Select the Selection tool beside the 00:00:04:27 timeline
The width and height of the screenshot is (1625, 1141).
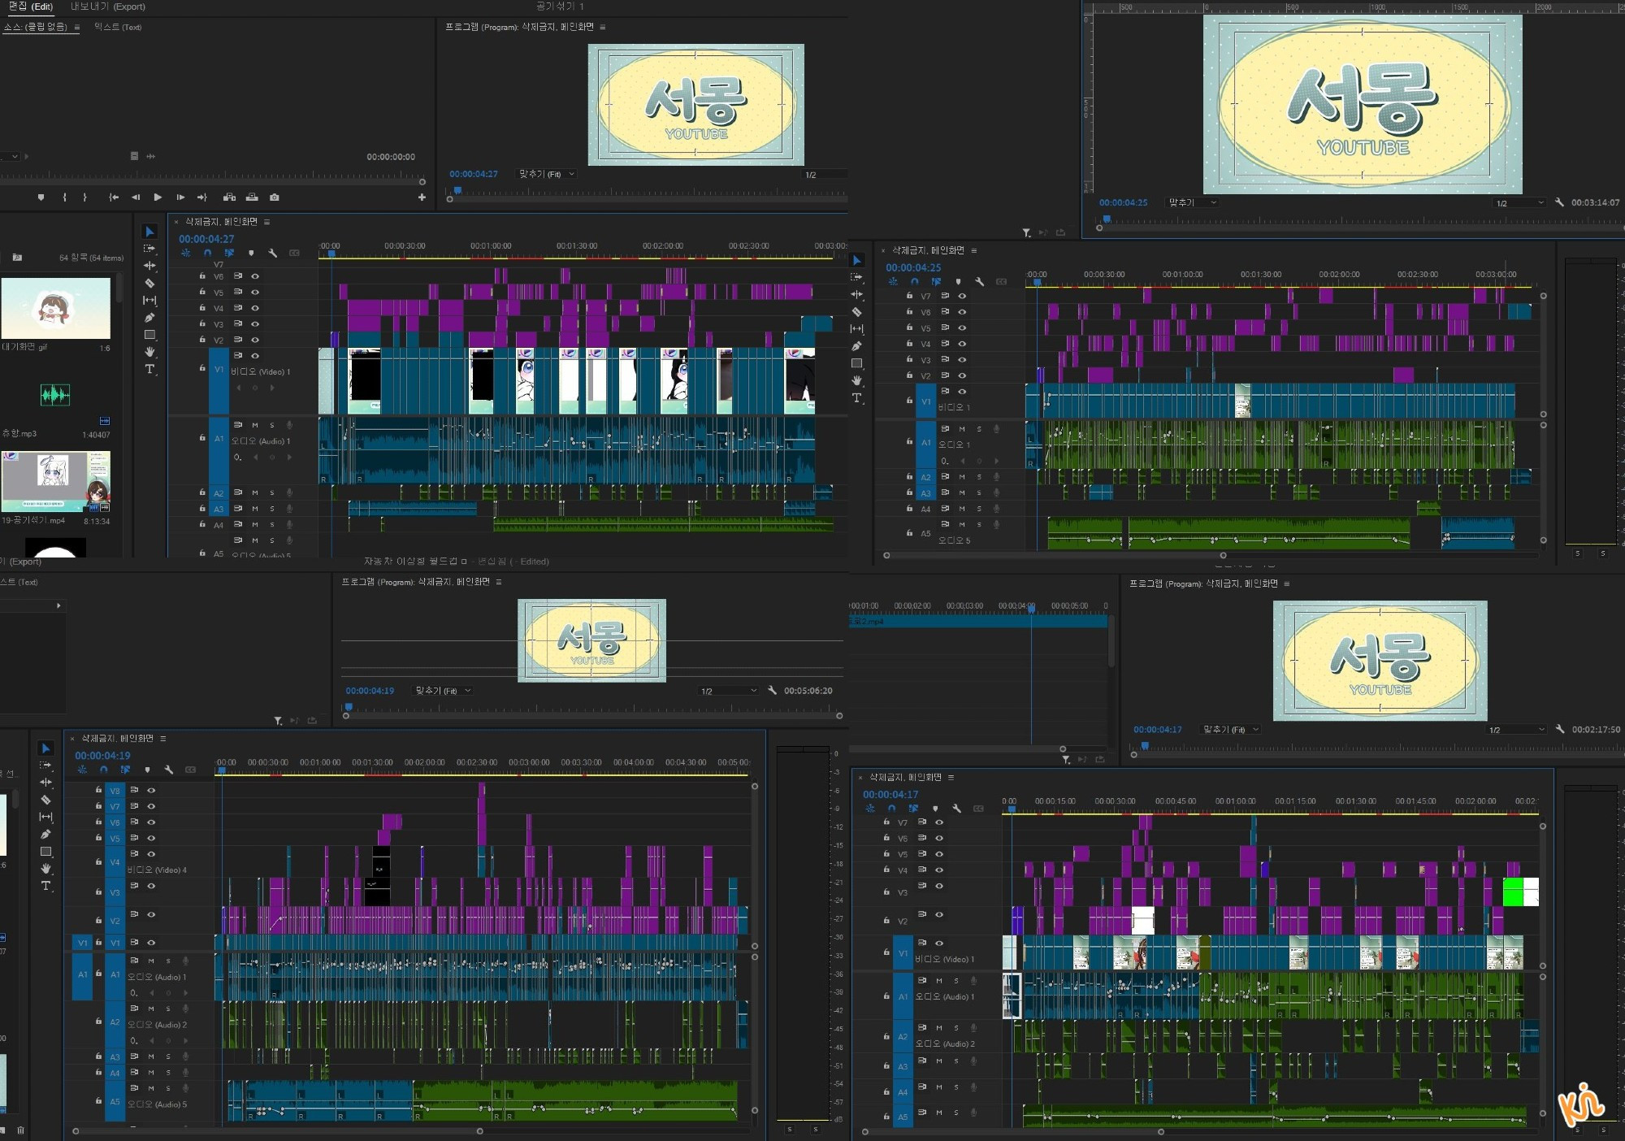(x=149, y=232)
